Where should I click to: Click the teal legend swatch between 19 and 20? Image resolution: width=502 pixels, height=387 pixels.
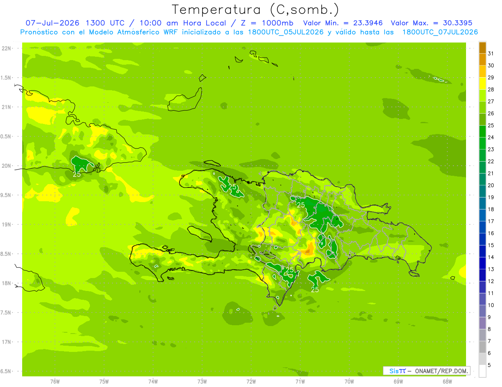point(482,191)
